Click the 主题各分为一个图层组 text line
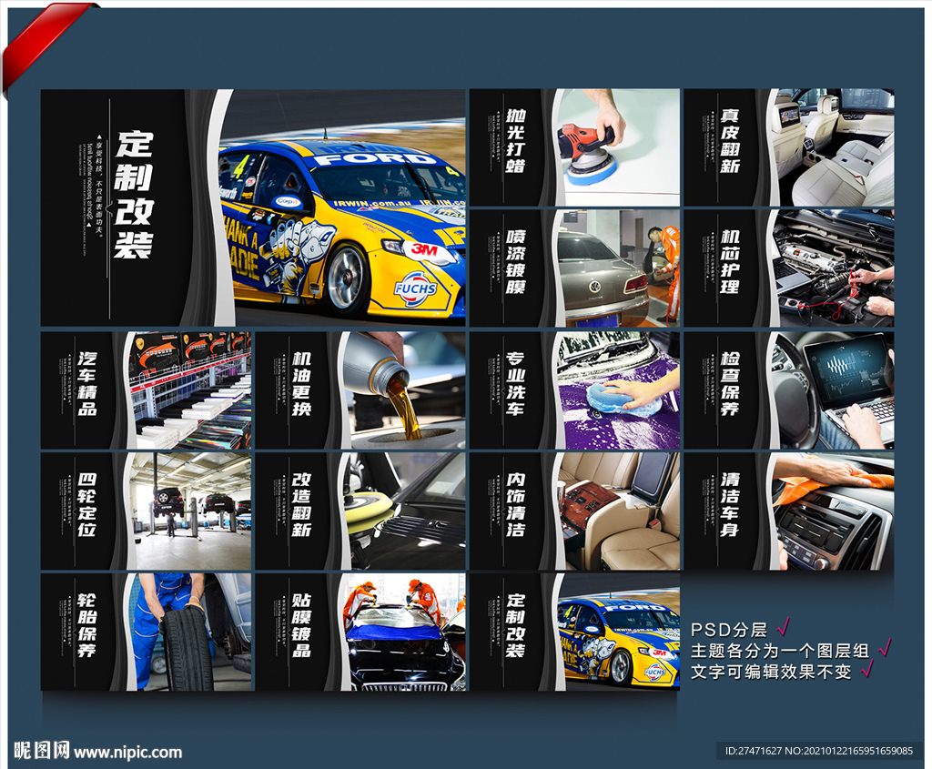This screenshot has width=932, height=769. pos(779,651)
